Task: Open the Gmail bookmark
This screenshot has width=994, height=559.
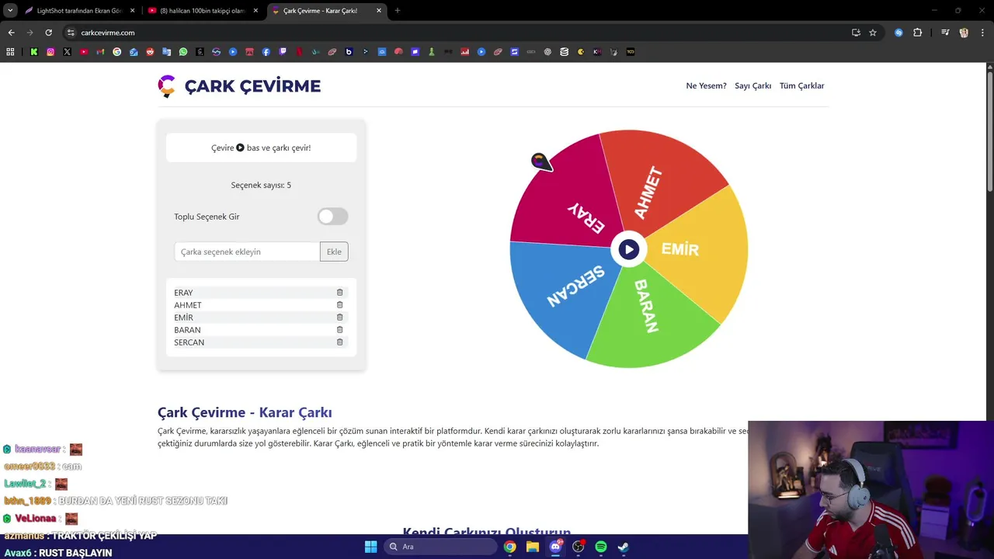Action: point(100,52)
